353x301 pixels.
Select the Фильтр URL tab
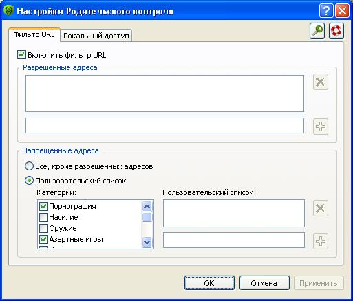tap(34, 34)
